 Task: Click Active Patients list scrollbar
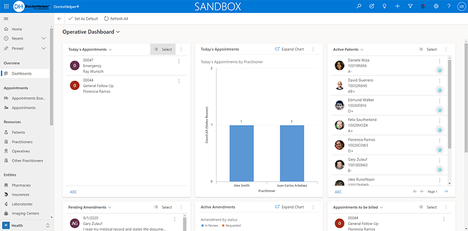coord(449,104)
